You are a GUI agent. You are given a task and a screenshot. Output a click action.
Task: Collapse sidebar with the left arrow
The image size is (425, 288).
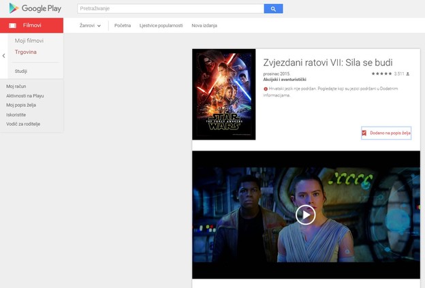[4, 56]
